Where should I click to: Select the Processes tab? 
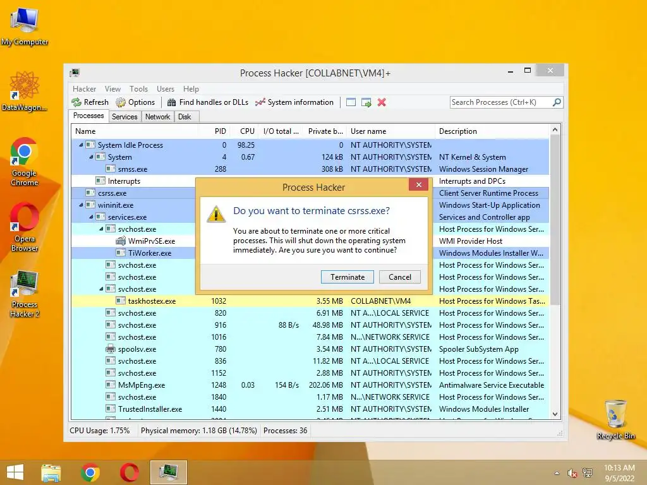(88, 116)
